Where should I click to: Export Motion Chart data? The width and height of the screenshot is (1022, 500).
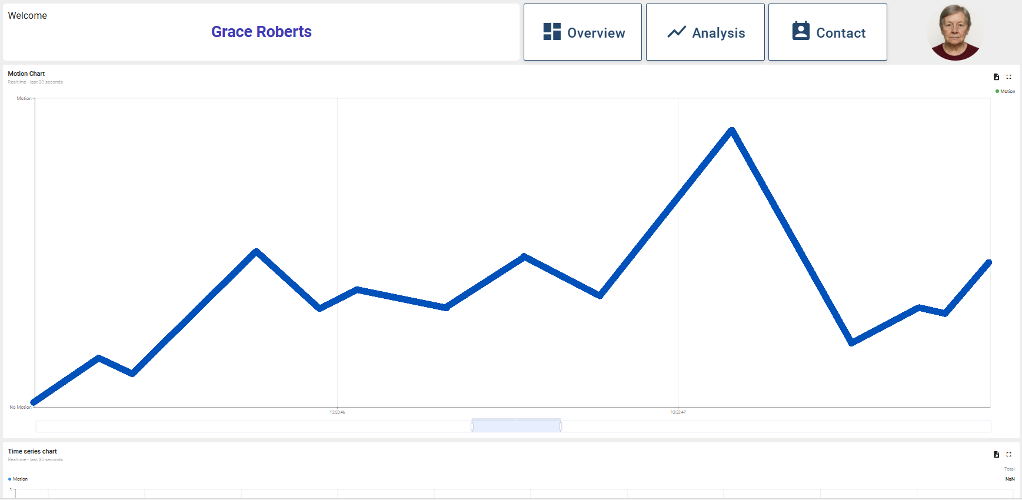coord(996,77)
